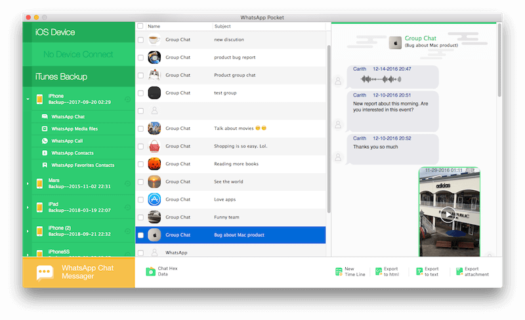Select the iOS Device section header
Viewport: 525px width, 320px height.
pos(79,32)
